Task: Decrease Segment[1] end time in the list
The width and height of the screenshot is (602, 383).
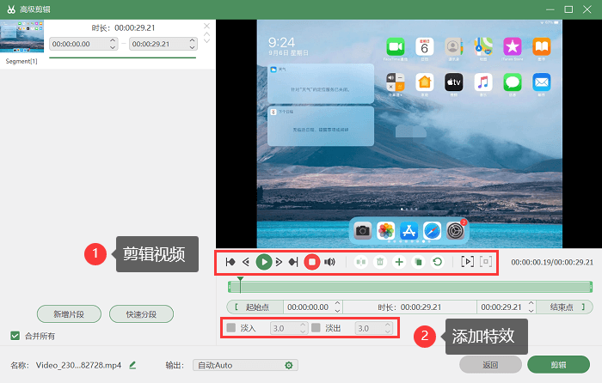Action: pos(193,47)
